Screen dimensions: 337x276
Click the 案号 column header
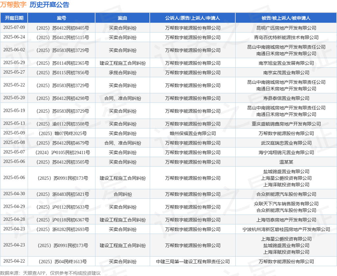point(62,18)
